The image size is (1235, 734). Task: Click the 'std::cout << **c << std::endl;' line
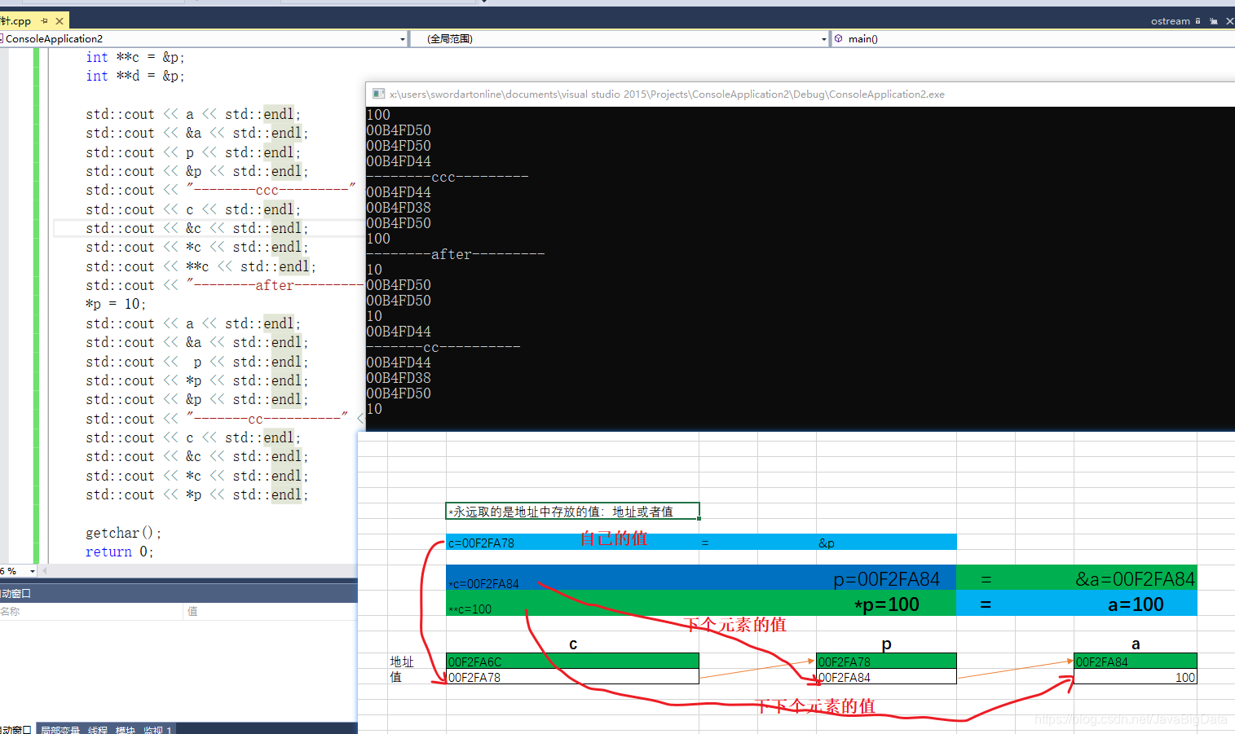coord(201,266)
